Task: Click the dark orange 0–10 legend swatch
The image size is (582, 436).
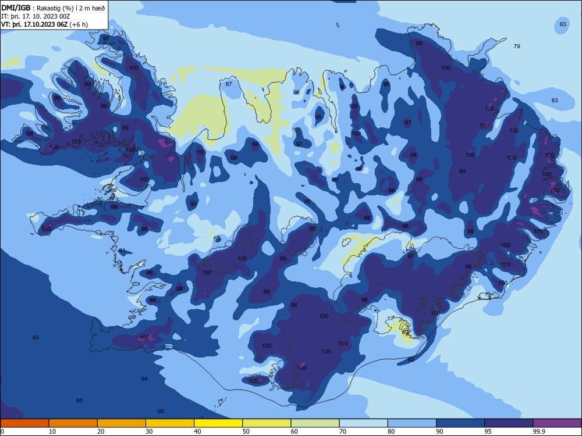Action: click(x=24, y=423)
